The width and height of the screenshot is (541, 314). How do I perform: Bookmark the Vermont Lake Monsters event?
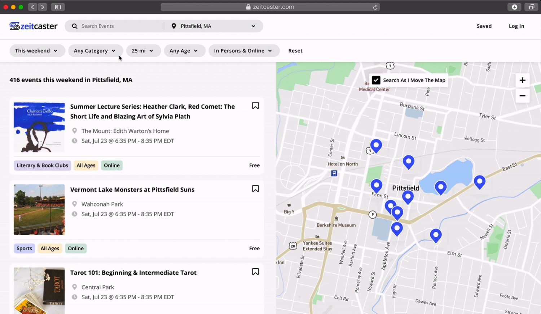point(255,189)
